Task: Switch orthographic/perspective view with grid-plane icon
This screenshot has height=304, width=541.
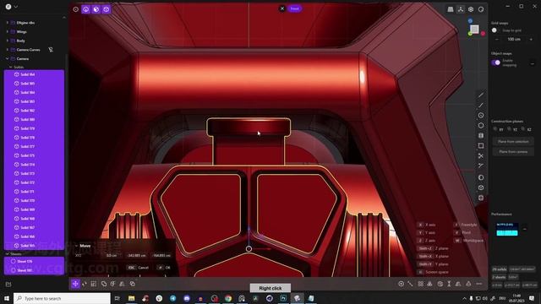Action: pyautogui.click(x=451, y=9)
